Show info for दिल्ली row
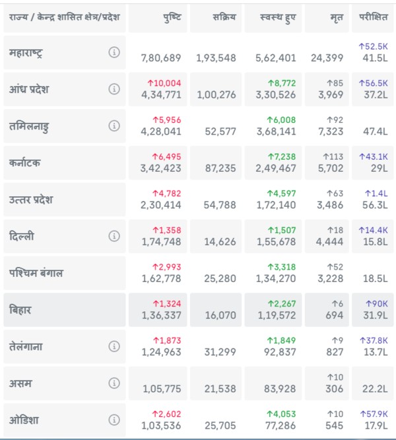The image size is (396, 440). (x=114, y=236)
